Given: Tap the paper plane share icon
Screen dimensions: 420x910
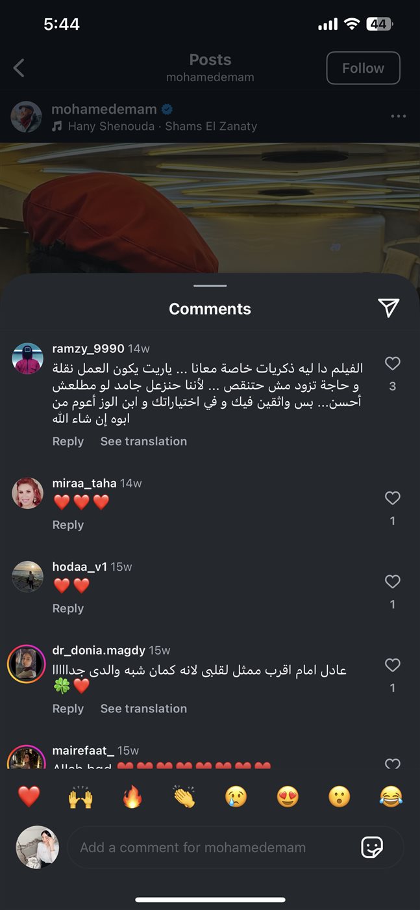Looking at the screenshot, I should 388,308.
